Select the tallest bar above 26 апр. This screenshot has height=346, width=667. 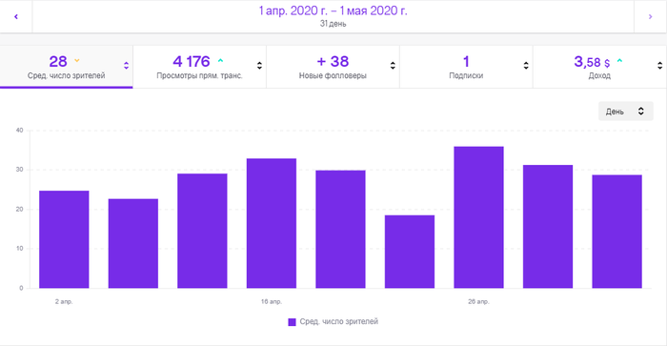pos(479,217)
